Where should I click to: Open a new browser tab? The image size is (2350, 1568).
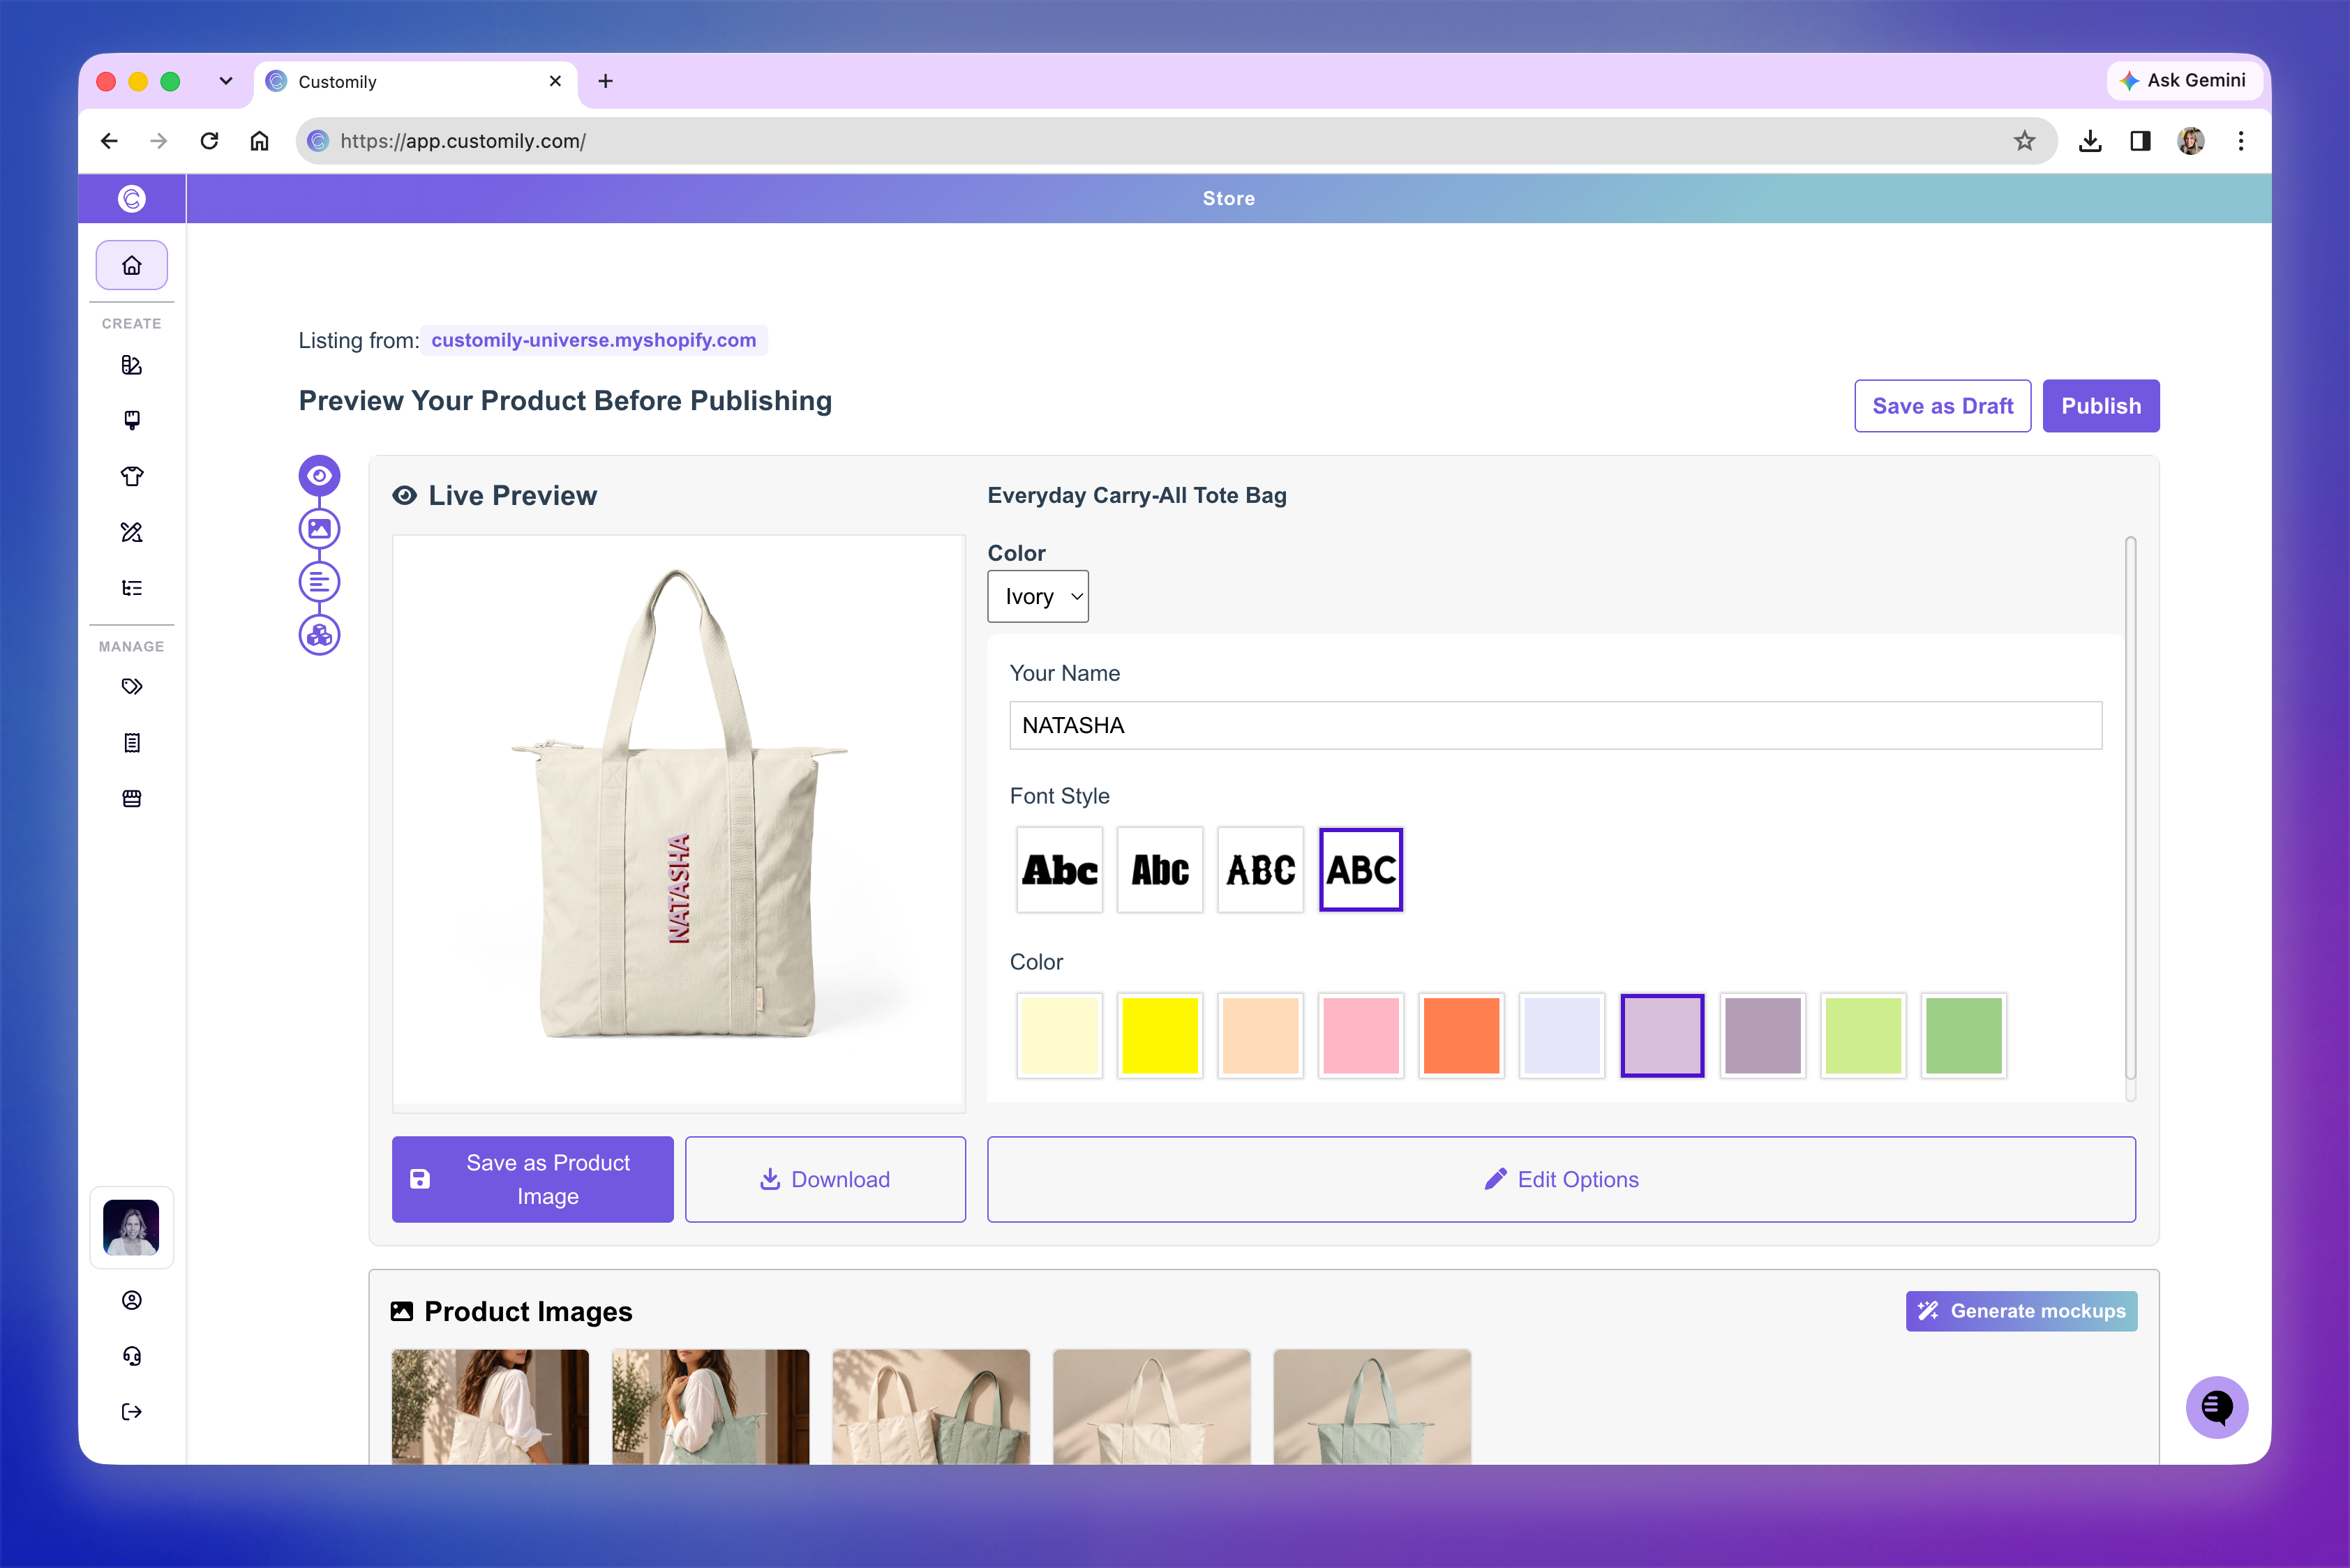click(605, 81)
